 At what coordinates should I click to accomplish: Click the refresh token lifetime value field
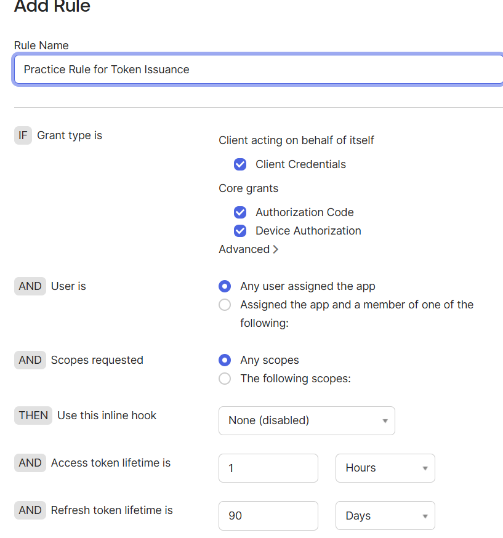click(x=268, y=515)
